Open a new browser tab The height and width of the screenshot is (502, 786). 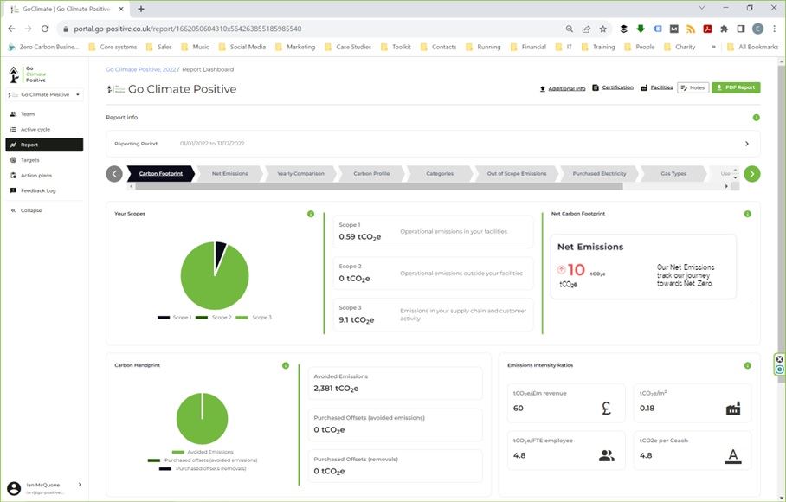coord(141,9)
